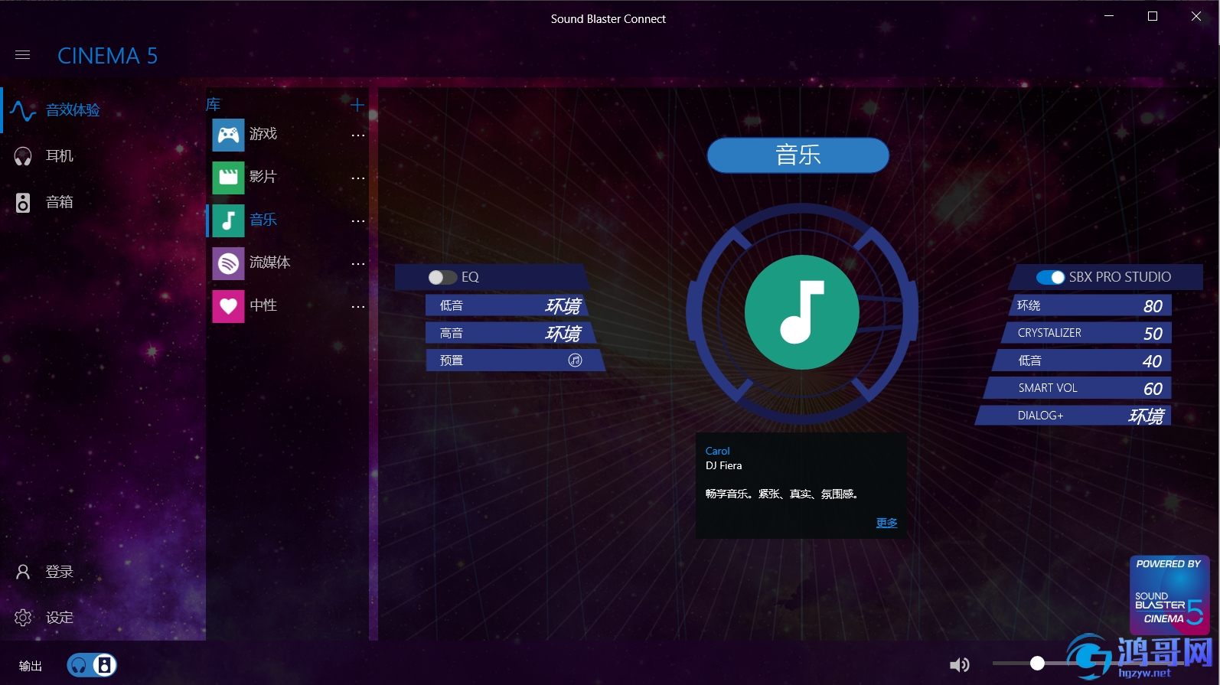Maximize the Sound Blaster Connect window
Viewport: 1220px width, 685px height.
(x=1153, y=16)
